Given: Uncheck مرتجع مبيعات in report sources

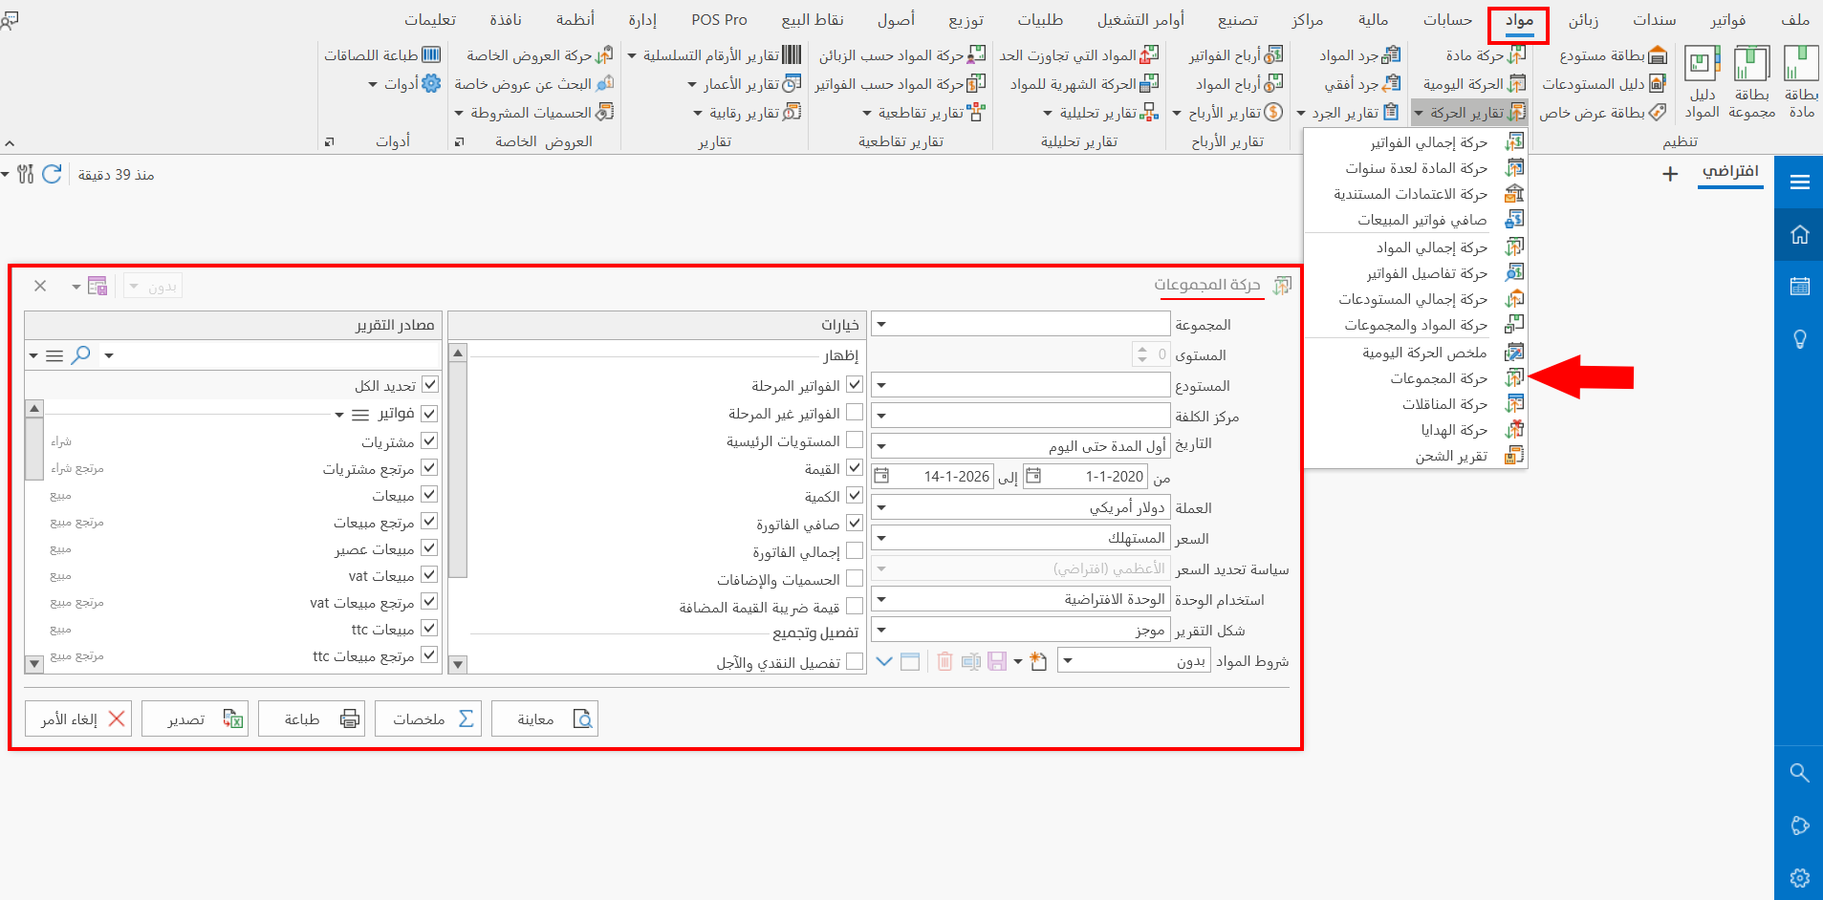Looking at the screenshot, I should [x=430, y=522].
